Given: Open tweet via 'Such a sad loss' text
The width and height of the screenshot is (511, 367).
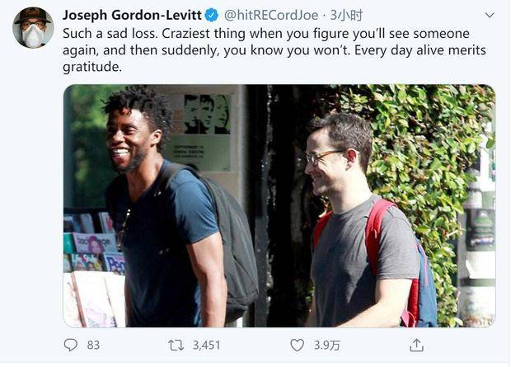Looking at the screenshot, I should click(110, 34).
